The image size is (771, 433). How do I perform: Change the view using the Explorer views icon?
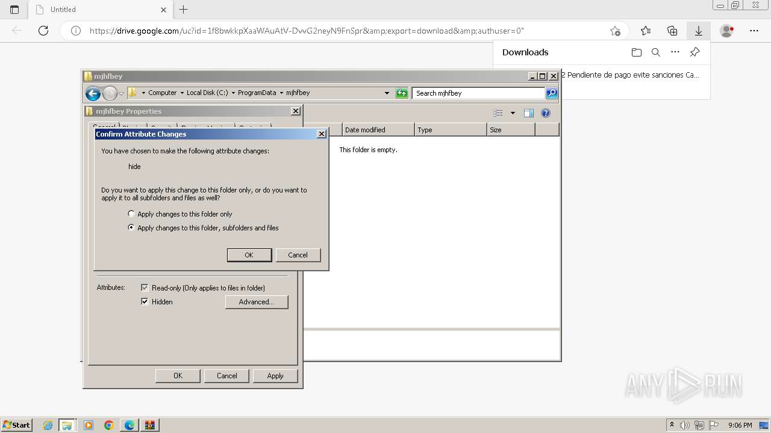tap(498, 113)
